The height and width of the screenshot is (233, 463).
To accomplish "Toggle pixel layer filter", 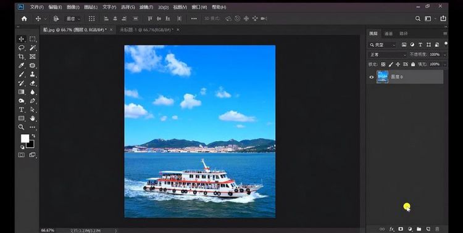I will click(404, 45).
